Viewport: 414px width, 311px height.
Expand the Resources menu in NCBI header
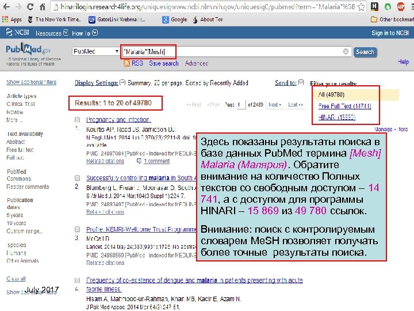click(x=52, y=33)
